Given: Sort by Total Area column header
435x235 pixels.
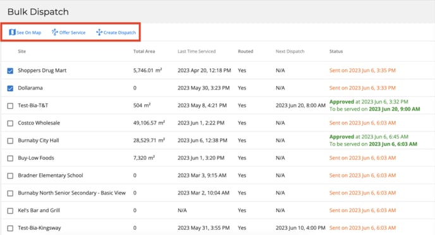Looking at the screenshot, I should click(144, 51).
